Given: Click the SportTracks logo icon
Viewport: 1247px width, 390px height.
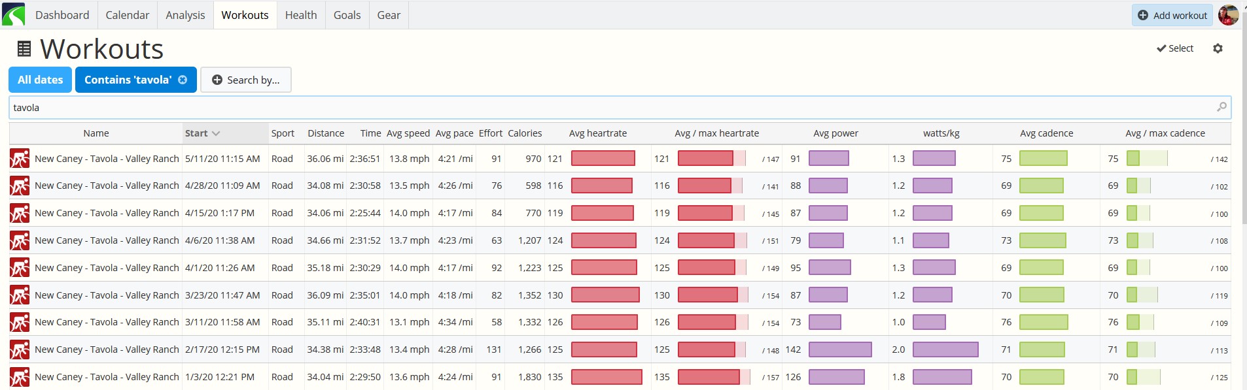Looking at the screenshot, I should coord(14,14).
